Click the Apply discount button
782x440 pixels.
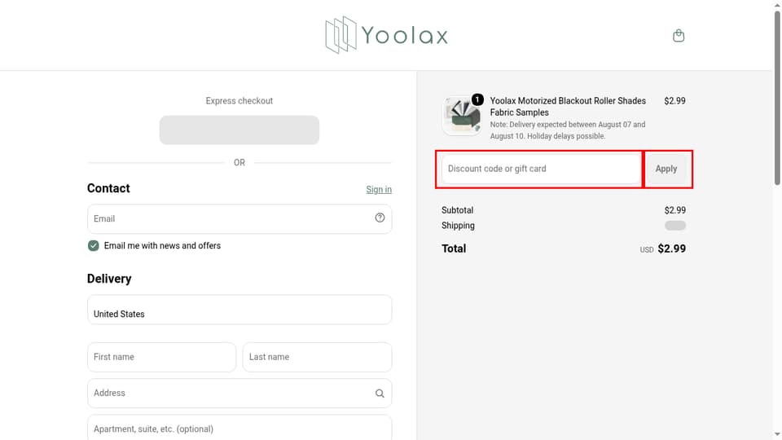point(666,169)
